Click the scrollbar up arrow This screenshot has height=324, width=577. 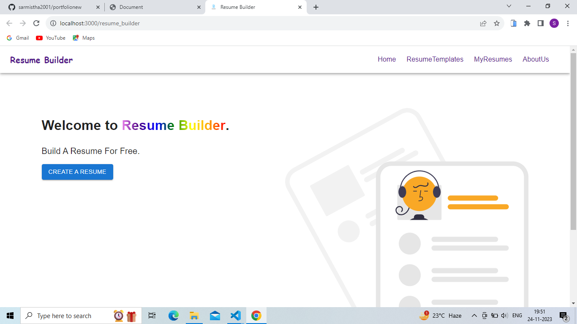point(573,50)
